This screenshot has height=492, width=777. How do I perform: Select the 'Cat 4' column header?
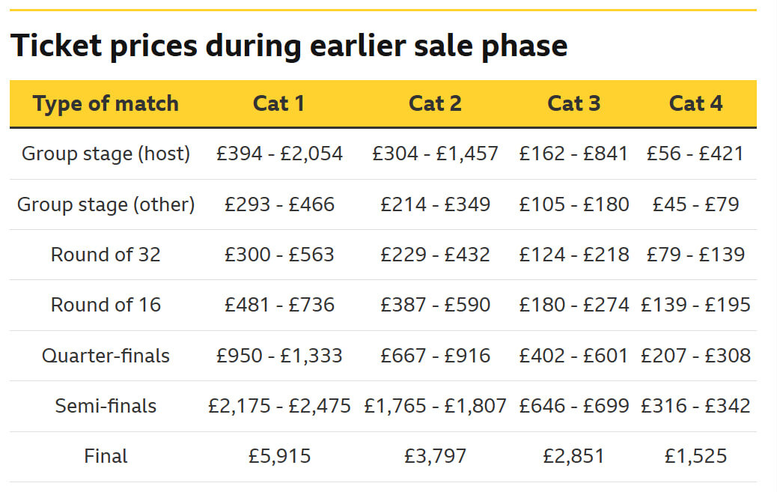696,103
